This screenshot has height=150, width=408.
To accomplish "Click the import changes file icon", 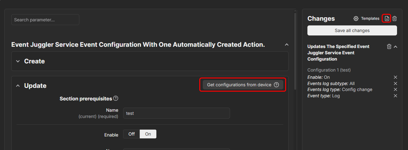I will pyautogui.click(x=387, y=19).
